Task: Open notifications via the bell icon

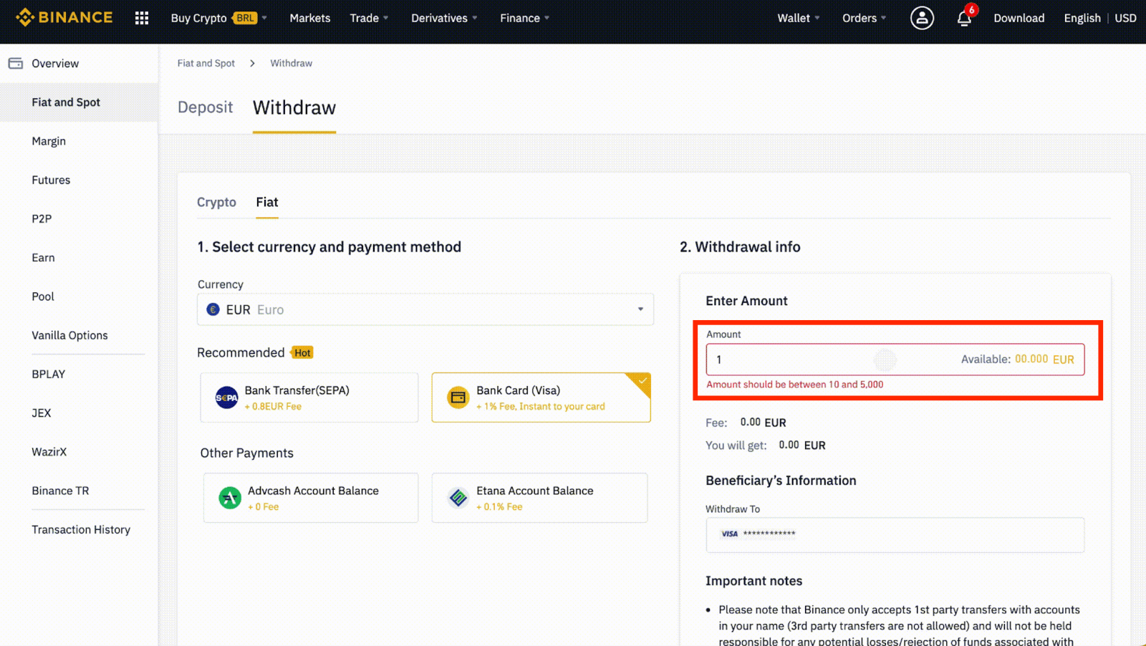Action: click(963, 19)
